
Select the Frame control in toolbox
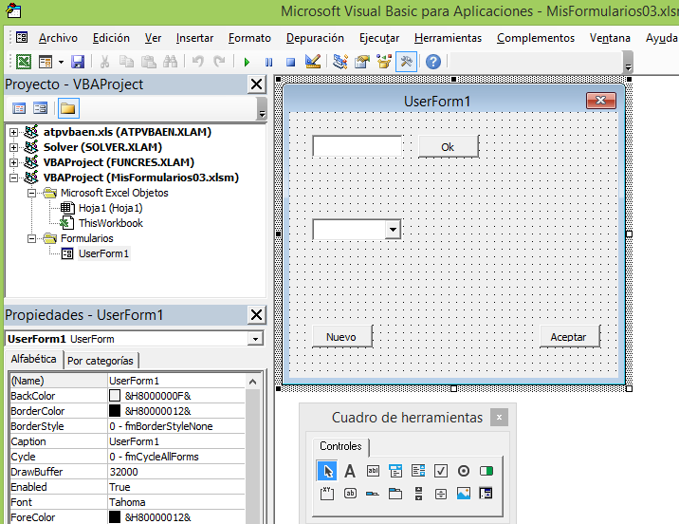(x=327, y=494)
